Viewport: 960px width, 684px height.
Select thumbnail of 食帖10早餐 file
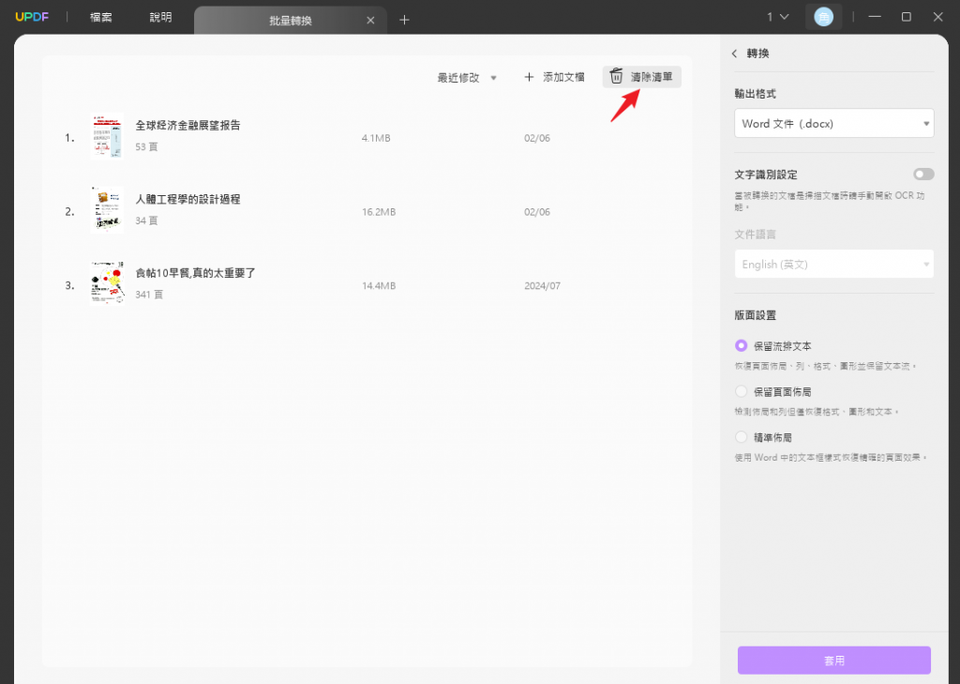tap(107, 283)
